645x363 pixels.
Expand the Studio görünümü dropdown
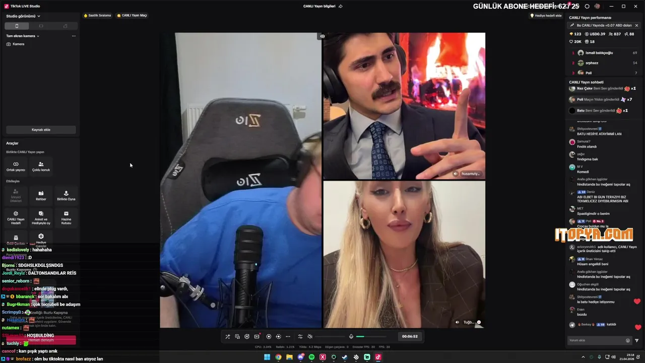pyautogui.click(x=23, y=16)
